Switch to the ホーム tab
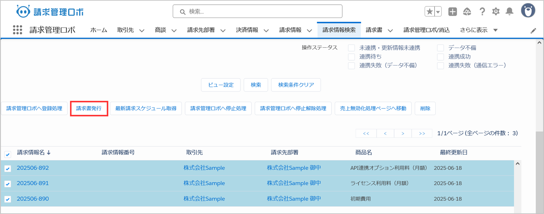 [98, 30]
